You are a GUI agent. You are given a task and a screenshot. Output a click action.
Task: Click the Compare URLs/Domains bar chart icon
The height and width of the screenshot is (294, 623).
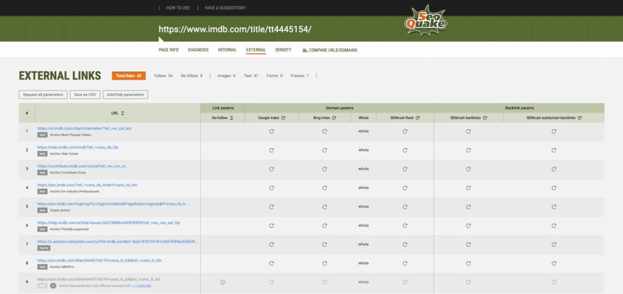click(305, 50)
